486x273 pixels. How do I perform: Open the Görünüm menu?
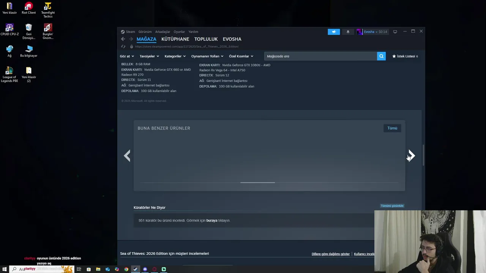tap(145, 32)
